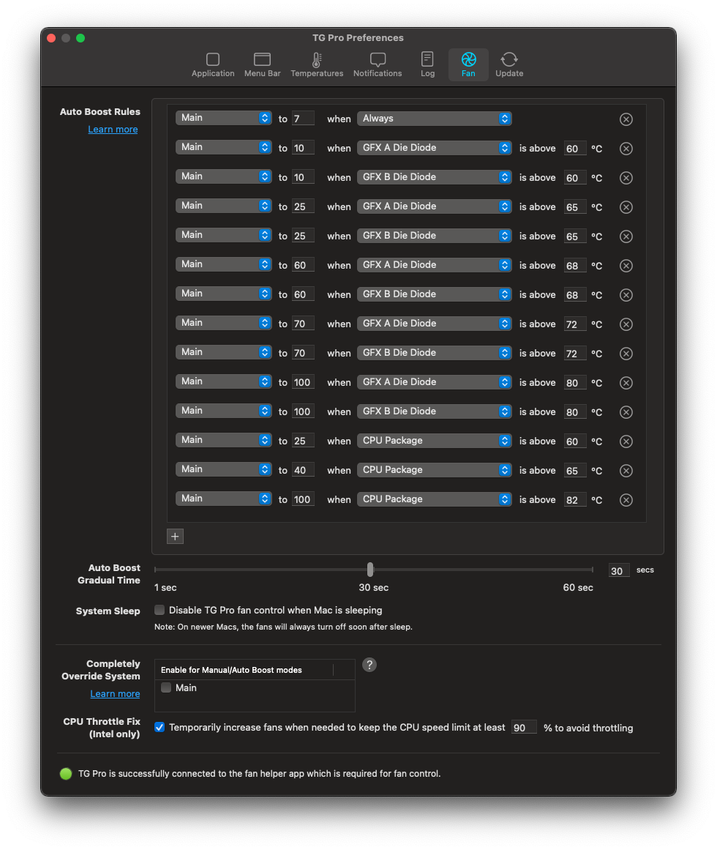Open sensor dropdown for CPU Package above 65
The height and width of the screenshot is (850, 717).
coord(435,469)
